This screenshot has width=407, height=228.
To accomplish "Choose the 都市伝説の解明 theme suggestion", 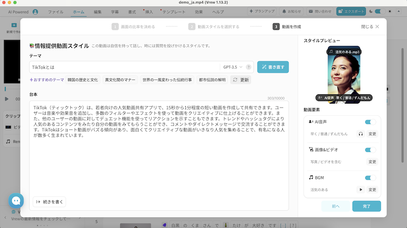I will [212, 80].
